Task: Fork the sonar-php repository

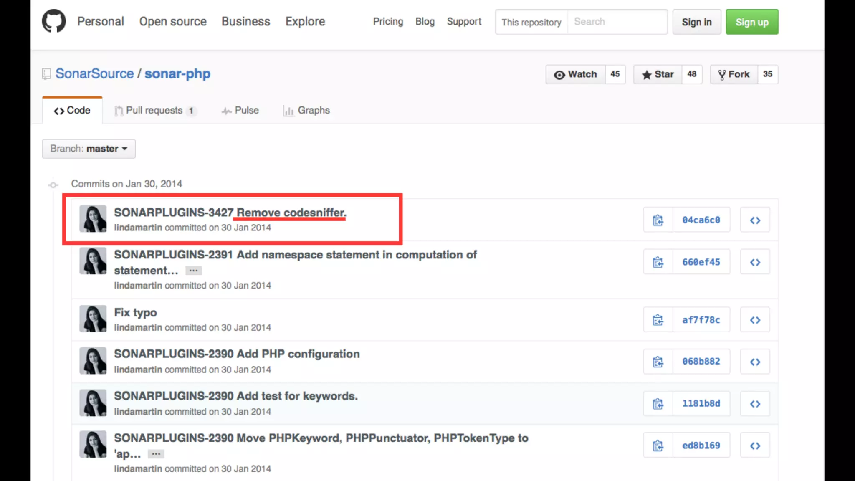Action: pyautogui.click(x=734, y=74)
